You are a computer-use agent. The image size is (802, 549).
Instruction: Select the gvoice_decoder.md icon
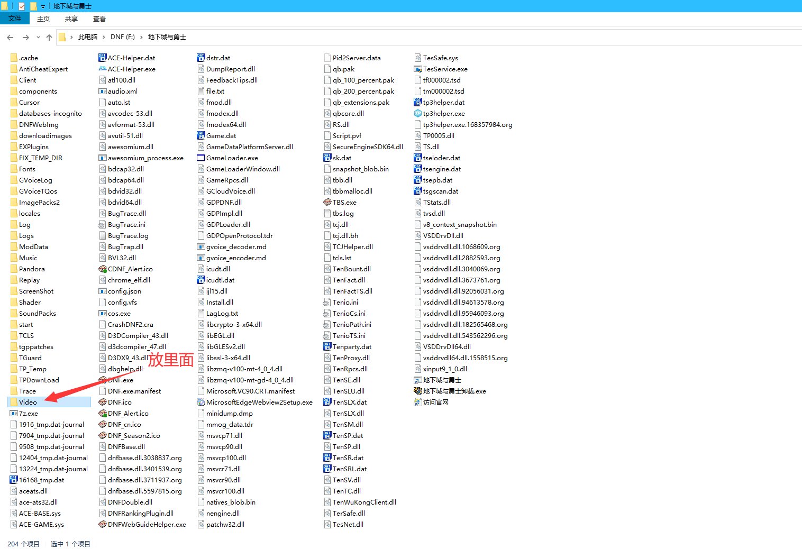point(201,246)
